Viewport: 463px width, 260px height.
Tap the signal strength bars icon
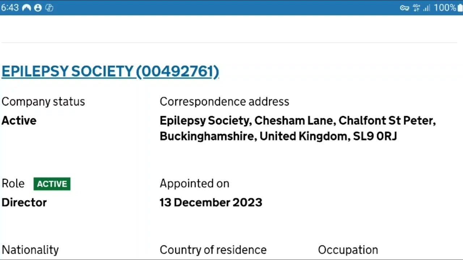point(426,8)
